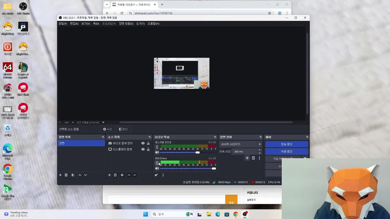The height and width of the screenshot is (219, 390).
Task: Click 방송 중단 to stop streaming
Action: pyautogui.click(x=287, y=144)
